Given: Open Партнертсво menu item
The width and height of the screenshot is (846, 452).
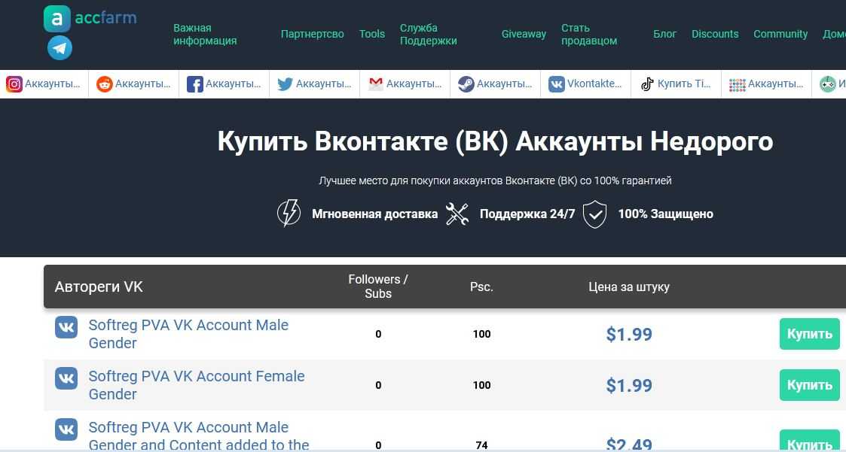Looking at the screenshot, I should pos(313,34).
